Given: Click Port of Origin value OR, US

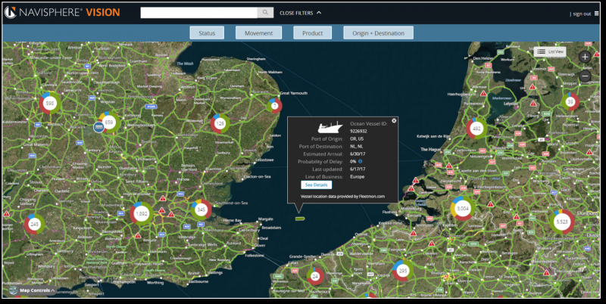Looking at the screenshot, I should [357, 139].
